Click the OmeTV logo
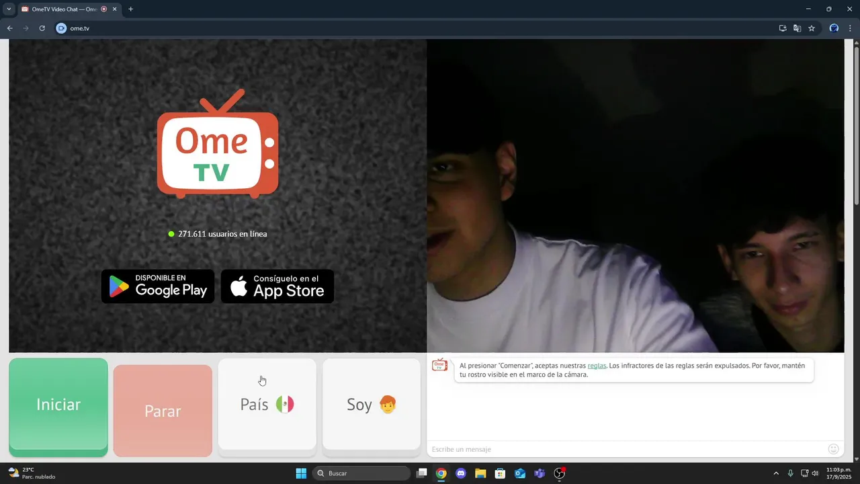The width and height of the screenshot is (860, 484). (218, 144)
